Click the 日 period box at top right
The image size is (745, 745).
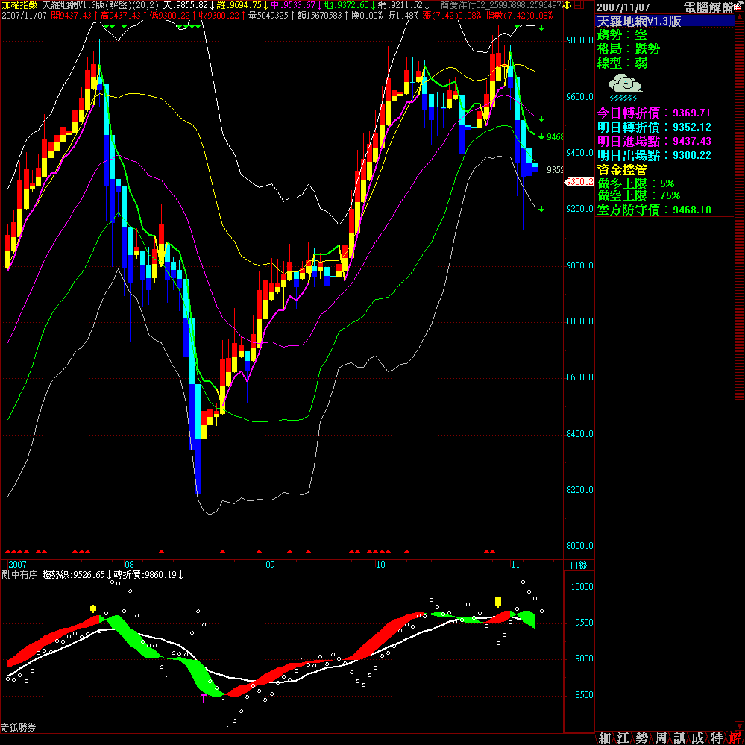[579, 5]
